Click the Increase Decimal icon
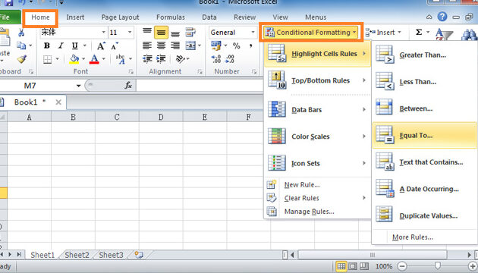478x273 pixels. pyautogui.click(x=216, y=59)
